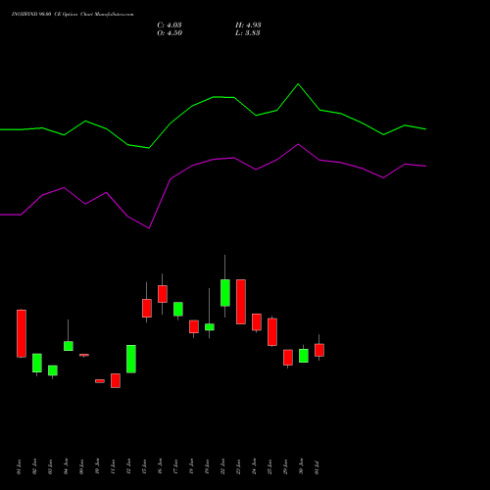Select the red candlestick for 25 Jun
The image size is (490, 490).
click(272, 332)
